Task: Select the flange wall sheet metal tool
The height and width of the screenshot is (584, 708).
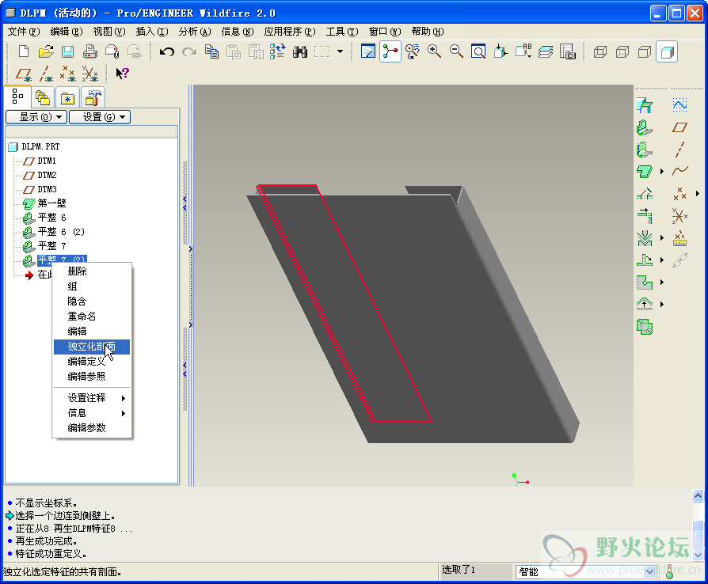Action: click(x=645, y=150)
